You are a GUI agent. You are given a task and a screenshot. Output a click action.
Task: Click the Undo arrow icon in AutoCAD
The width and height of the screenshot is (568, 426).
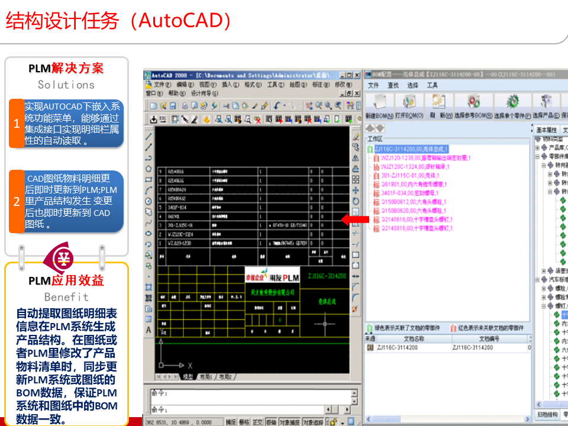point(277,106)
